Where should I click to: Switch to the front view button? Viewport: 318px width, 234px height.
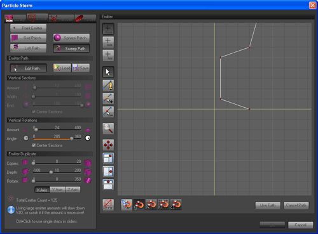(108, 29)
